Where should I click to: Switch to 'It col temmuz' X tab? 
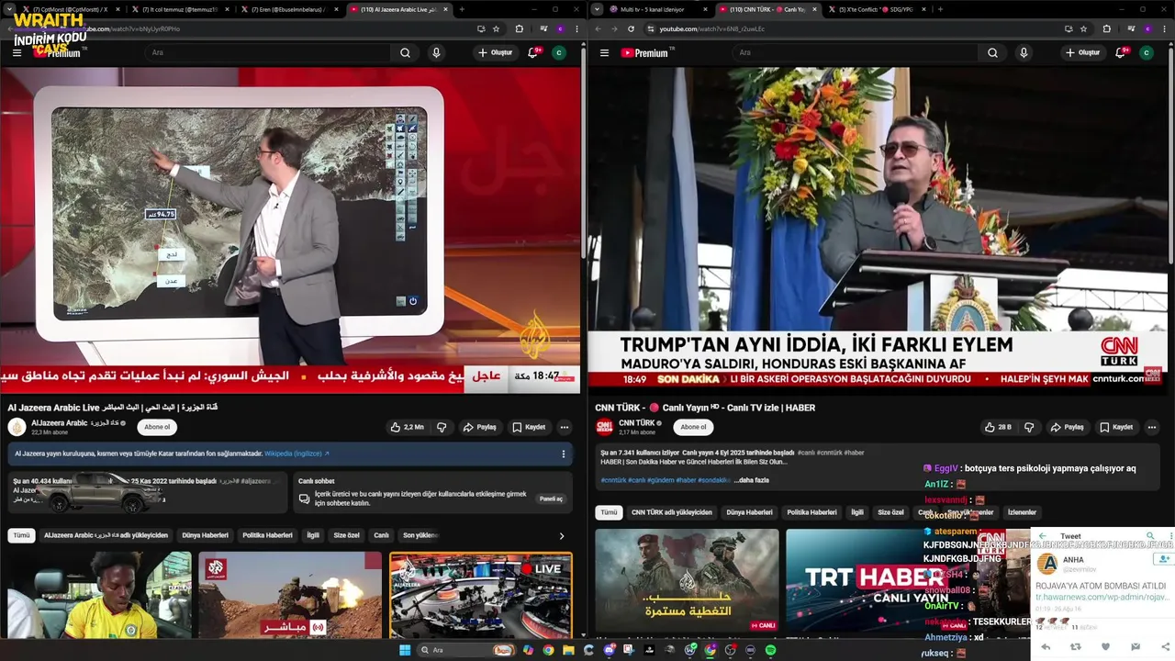click(x=179, y=9)
